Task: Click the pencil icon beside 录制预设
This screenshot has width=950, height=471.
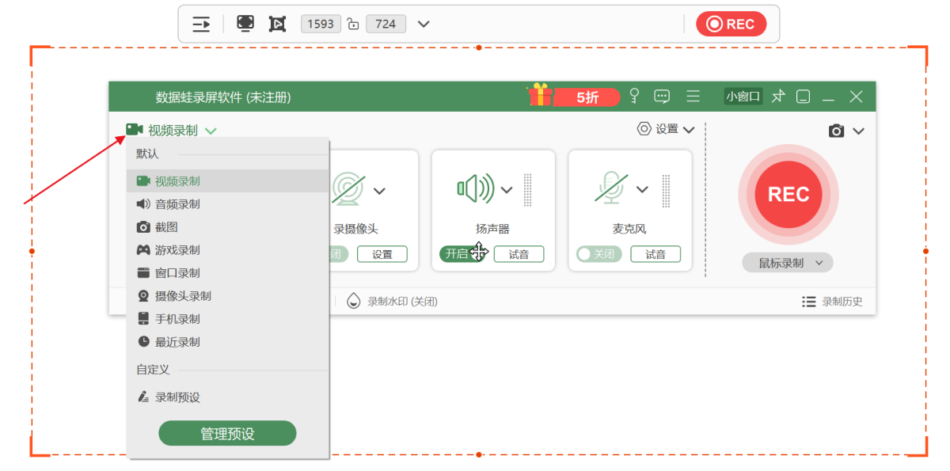Action: (143, 397)
